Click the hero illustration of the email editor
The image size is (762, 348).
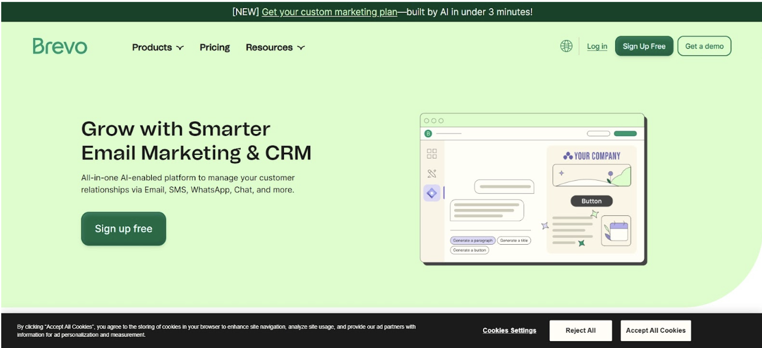coord(533,189)
